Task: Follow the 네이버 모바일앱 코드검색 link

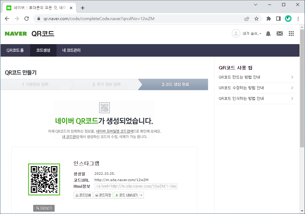Action: 115,131
